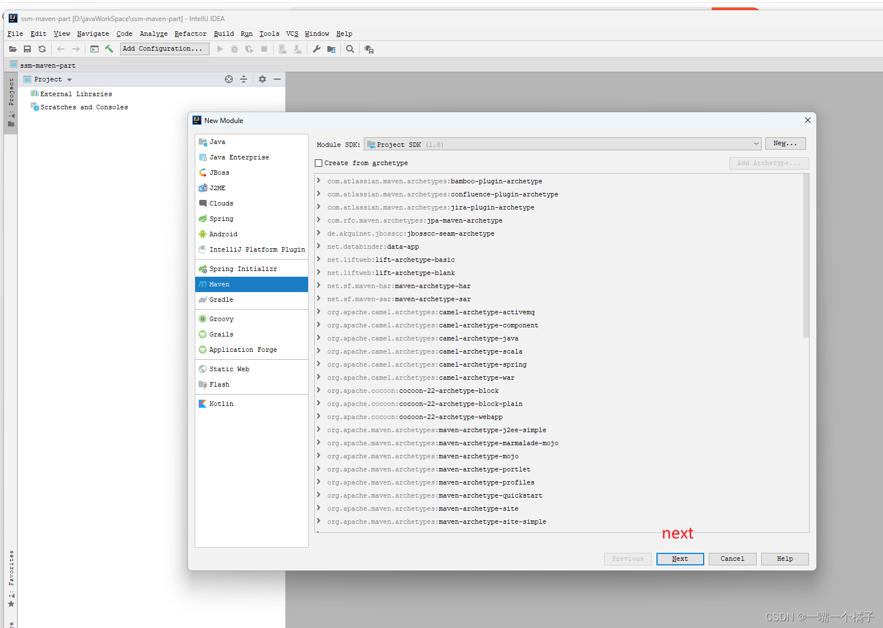Click the Locate target icon in Project panel
Image resolution: width=883 pixels, height=628 pixels.
pos(229,79)
